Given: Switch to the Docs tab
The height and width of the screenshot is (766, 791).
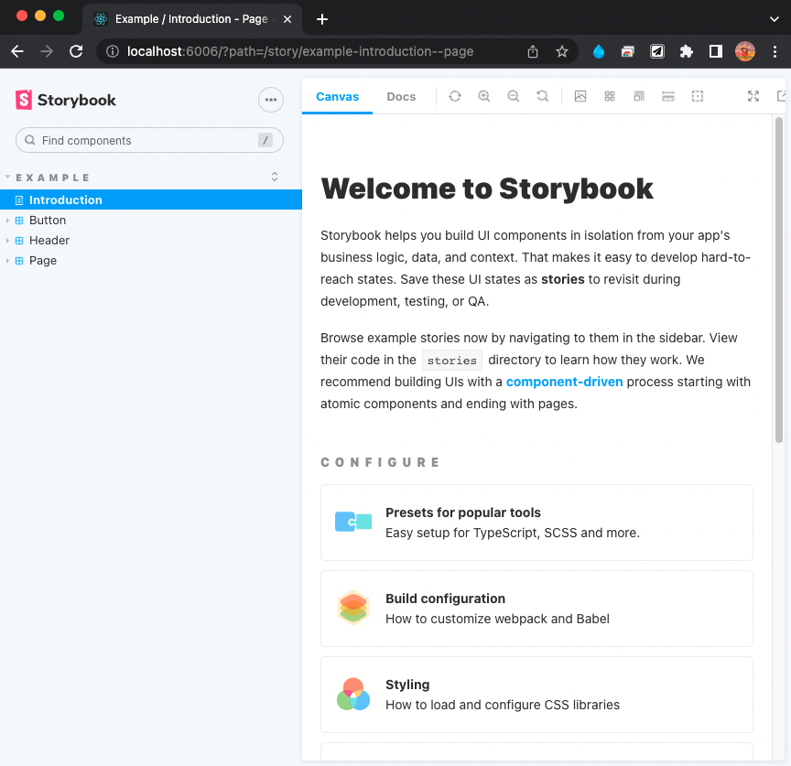Looking at the screenshot, I should click(401, 96).
